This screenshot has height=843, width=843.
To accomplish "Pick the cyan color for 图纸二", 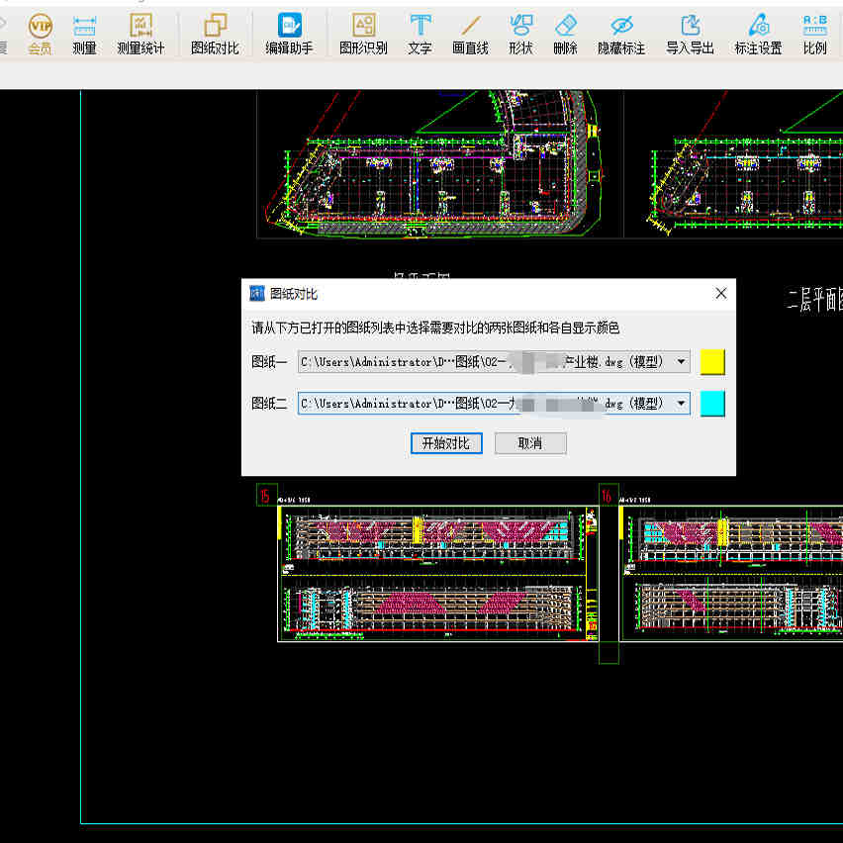I will tap(712, 404).
